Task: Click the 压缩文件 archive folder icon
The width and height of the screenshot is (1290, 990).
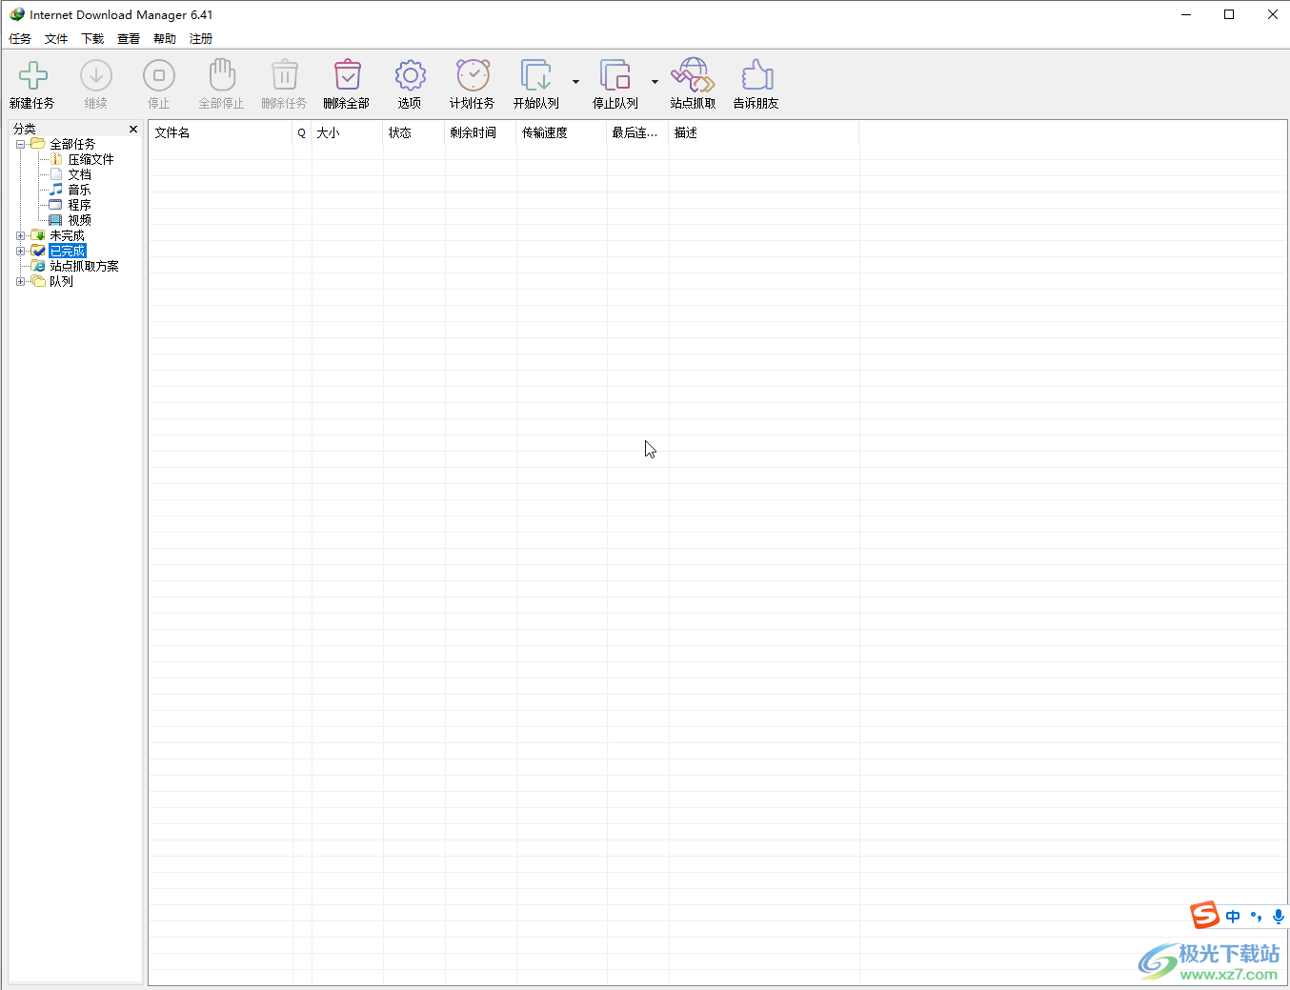Action: (x=56, y=159)
